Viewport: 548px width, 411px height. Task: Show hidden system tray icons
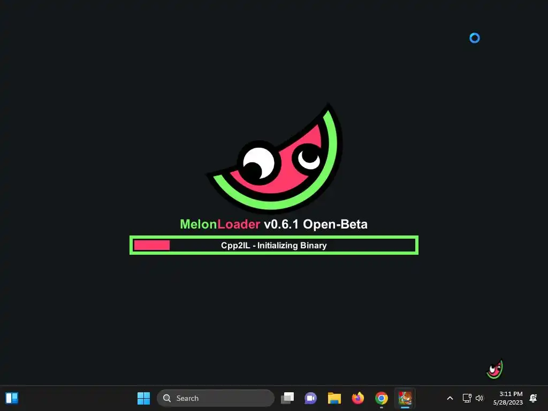(450, 398)
